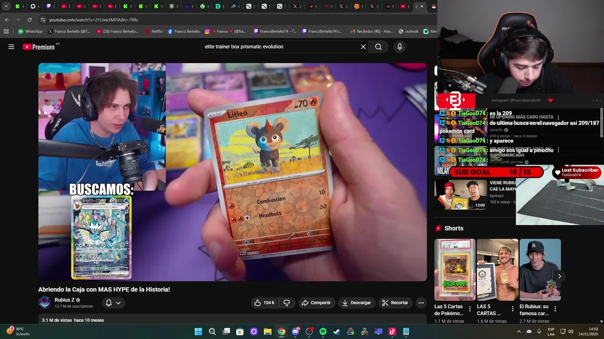Open the weather widget showing 30°C Soleado

pyautogui.click(x=18, y=331)
